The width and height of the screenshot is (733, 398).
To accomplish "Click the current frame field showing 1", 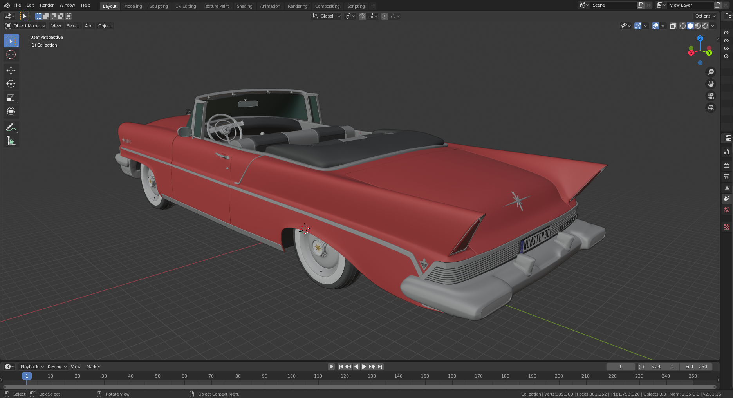I will [621, 367].
